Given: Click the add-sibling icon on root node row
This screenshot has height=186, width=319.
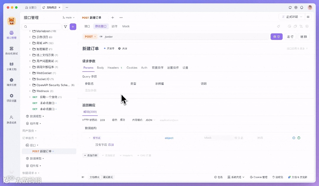Looking at the screenshot, I should pos(299,138).
